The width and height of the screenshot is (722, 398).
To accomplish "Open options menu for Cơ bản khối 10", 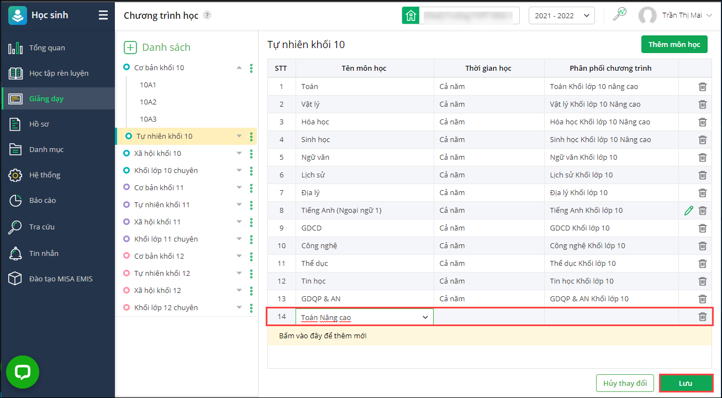I will [x=251, y=68].
